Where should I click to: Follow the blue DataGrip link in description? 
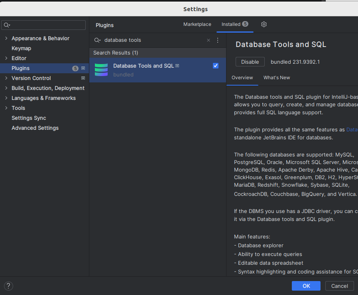pyautogui.click(x=352, y=129)
